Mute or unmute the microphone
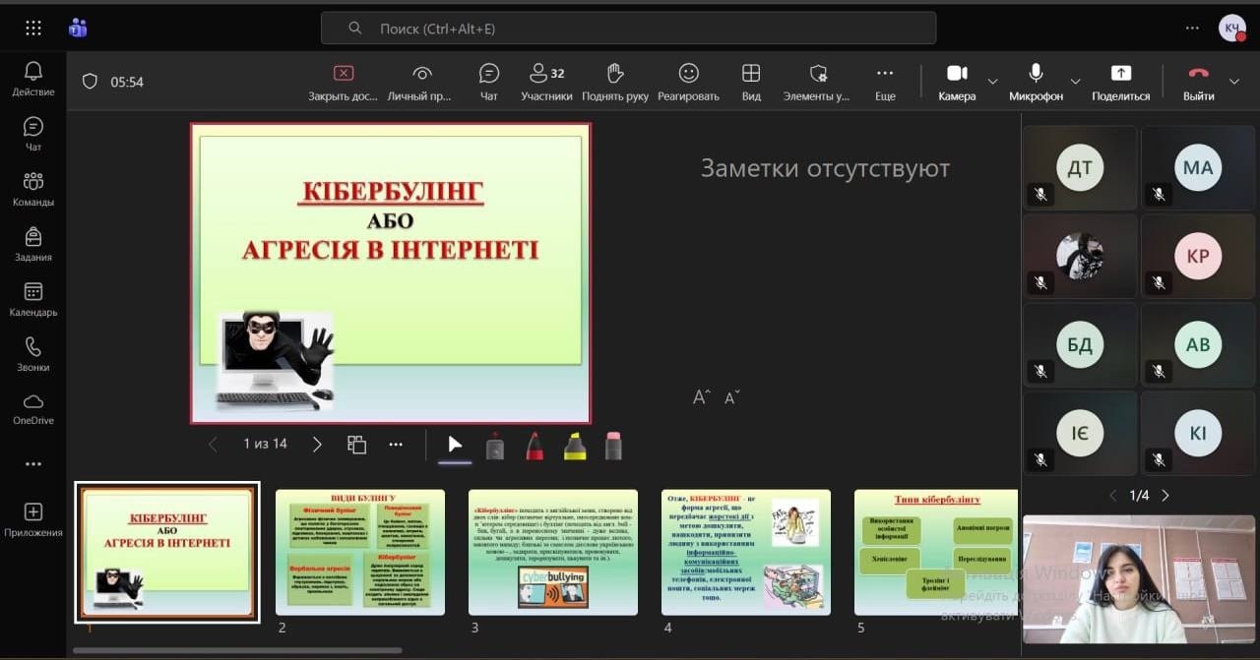Image resolution: width=1260 pixels, height=660 pixels. pyautogui.click(x=1036, y=74)
